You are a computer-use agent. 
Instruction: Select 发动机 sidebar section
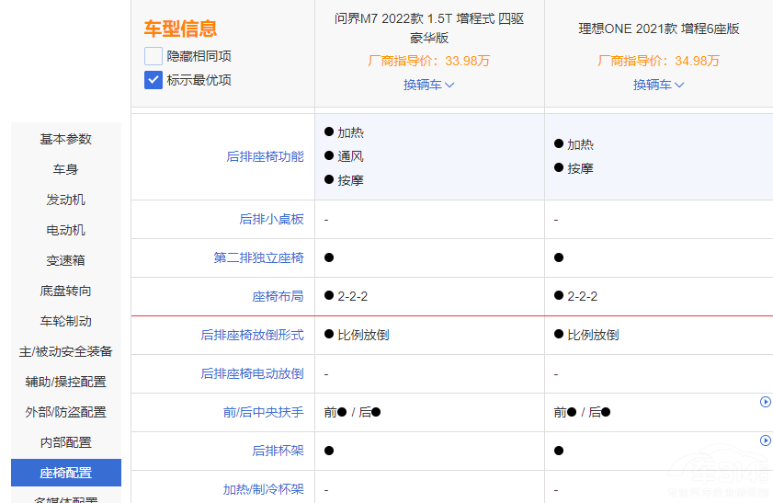click(x=65, y=200)
